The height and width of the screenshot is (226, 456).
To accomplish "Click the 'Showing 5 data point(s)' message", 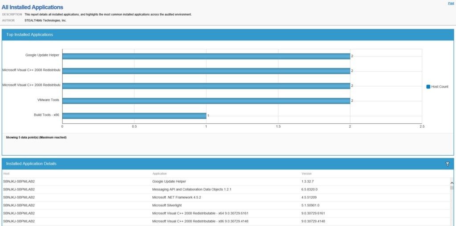I will point(36,137).
